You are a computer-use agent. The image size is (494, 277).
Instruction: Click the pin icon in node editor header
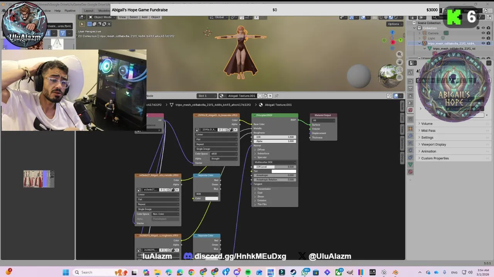coord(276,96)
